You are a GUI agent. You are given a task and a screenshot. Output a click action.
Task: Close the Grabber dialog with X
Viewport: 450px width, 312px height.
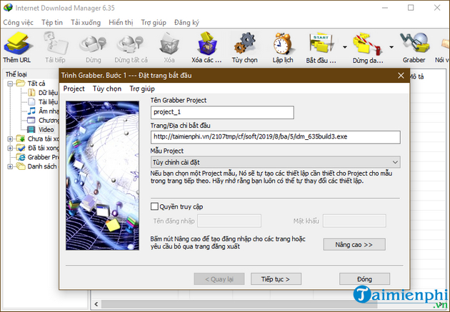pos(401,76)
